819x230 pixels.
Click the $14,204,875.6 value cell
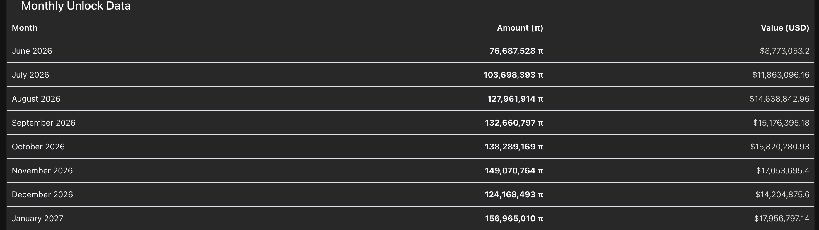coord(782,194)
